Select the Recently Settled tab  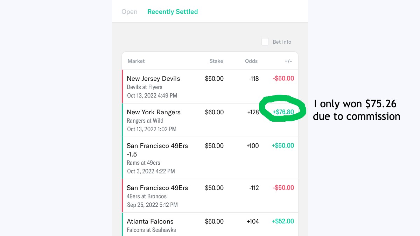coord(173,12)
